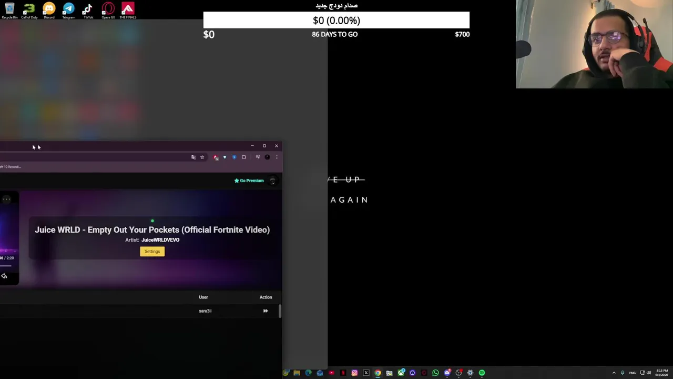Open the browser three-dot menu

pyautogui.click(x=277, y=157)
